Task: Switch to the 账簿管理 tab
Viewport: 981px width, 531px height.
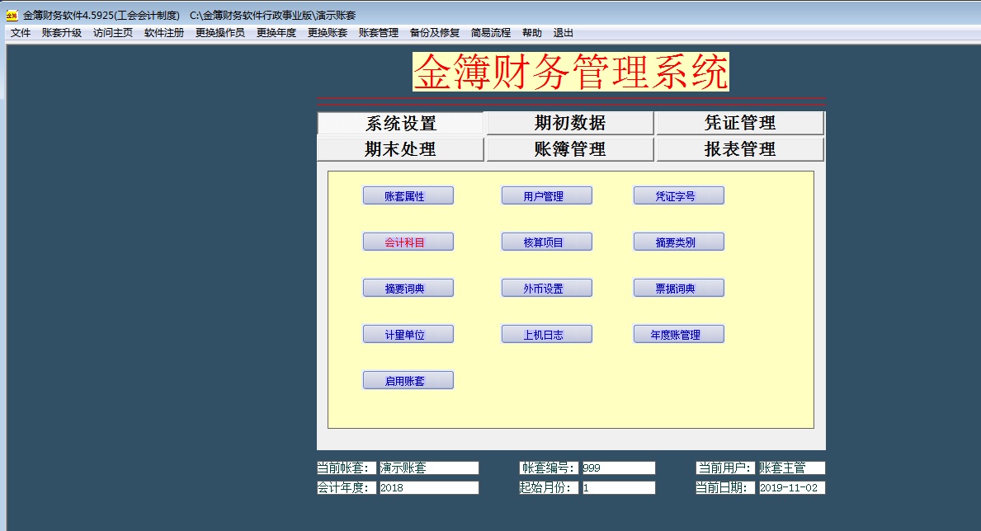Action: [570, 149]
